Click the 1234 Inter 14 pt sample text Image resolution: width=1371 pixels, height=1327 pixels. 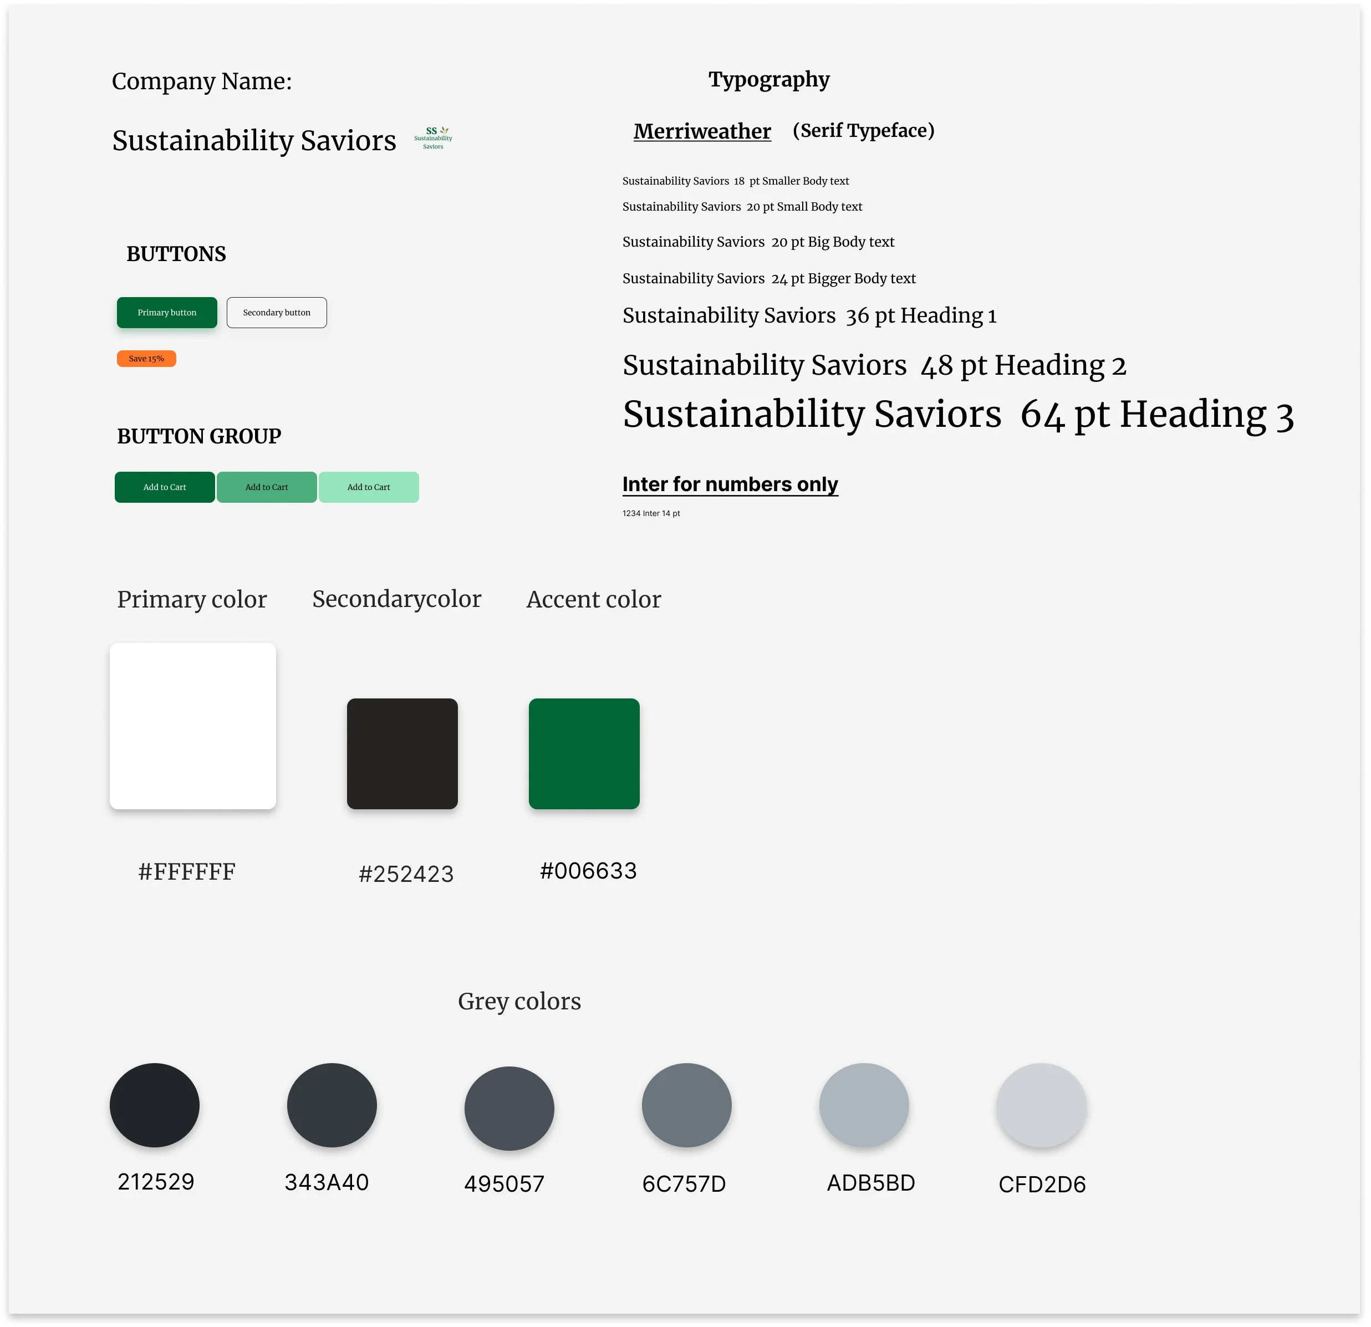tap(650, 513)
